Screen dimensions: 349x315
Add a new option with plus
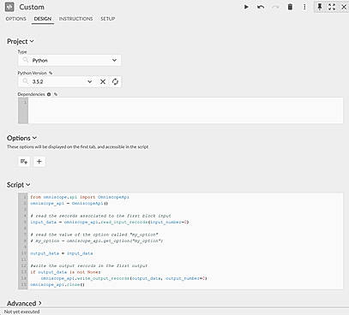point(39,162)
